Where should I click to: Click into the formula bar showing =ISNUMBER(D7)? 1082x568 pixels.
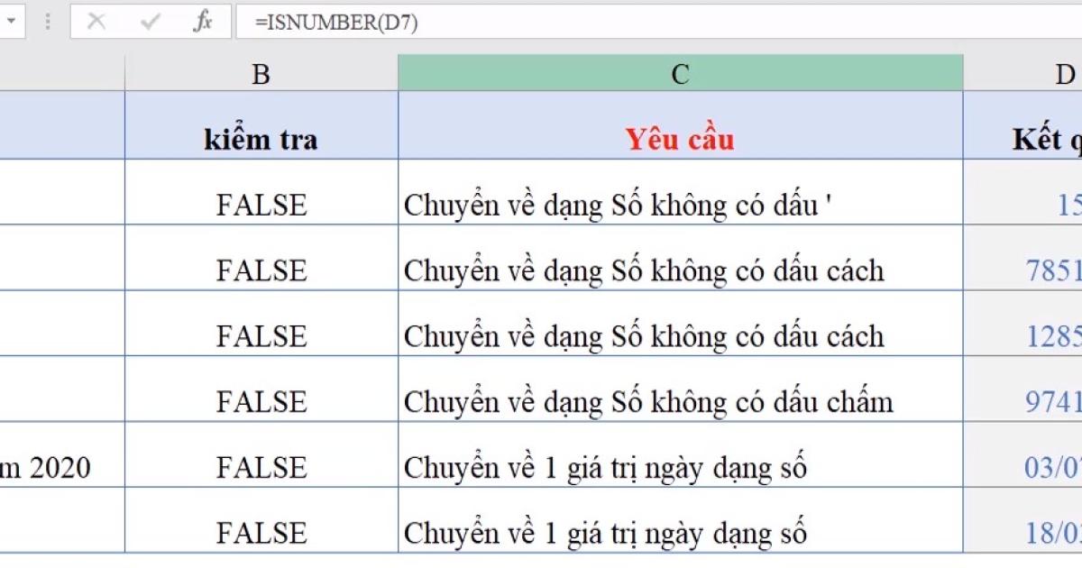tap(659, 23)
